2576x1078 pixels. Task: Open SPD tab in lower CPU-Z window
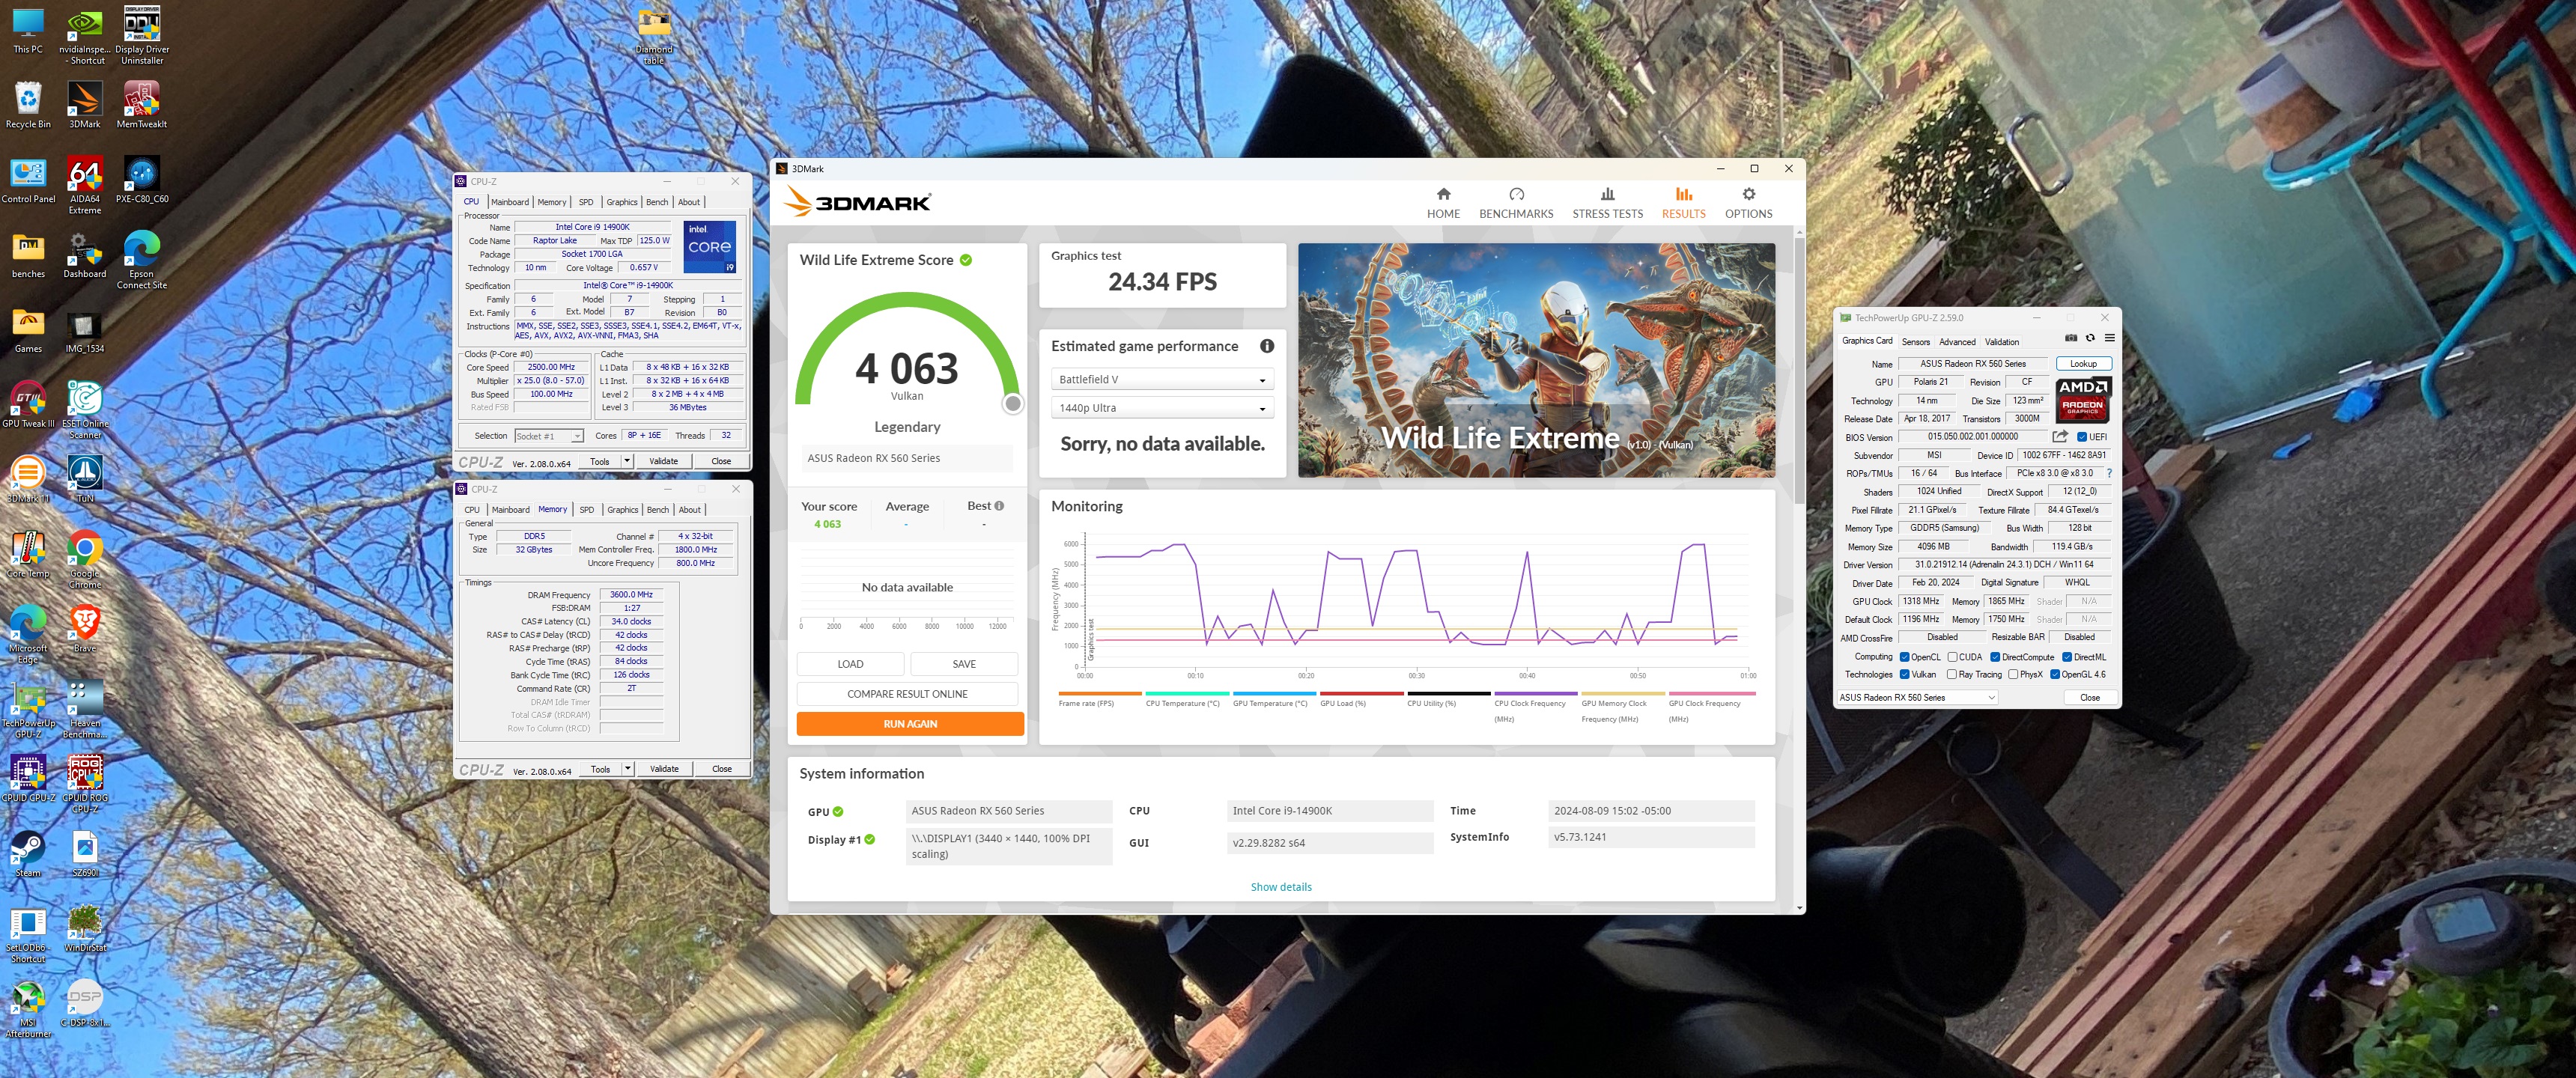click(x=587, y=510)
